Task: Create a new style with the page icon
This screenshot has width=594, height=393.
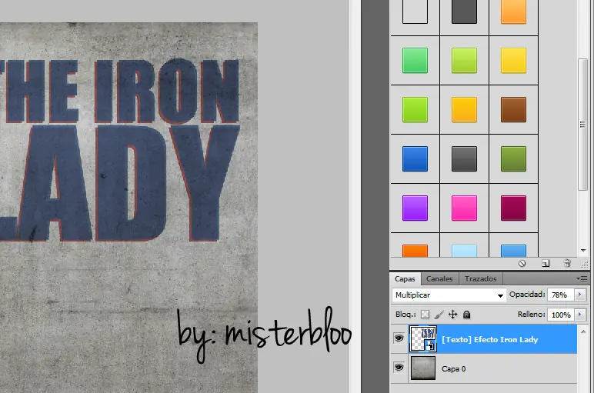Action: pos(546,264)
